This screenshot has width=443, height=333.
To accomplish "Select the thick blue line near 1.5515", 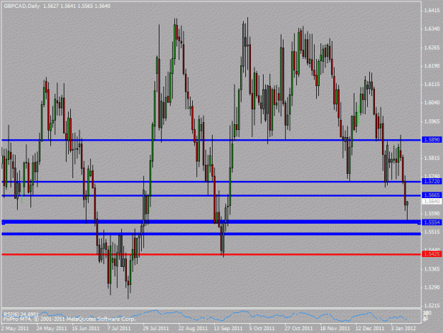I will click(211, 234).
